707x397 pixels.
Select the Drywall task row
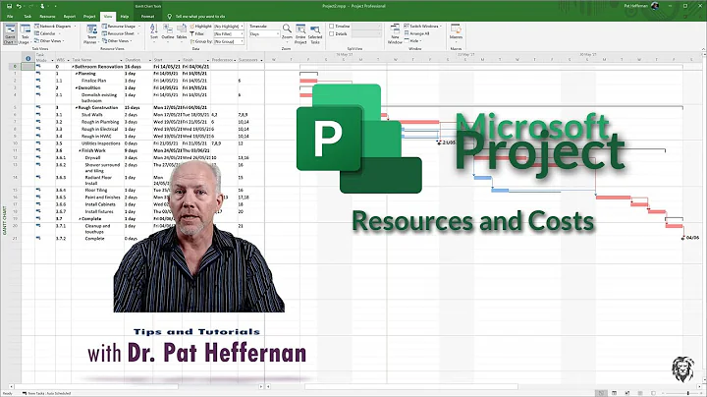[93, 158]
